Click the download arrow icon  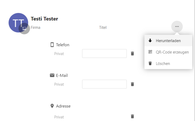(150, 41)
